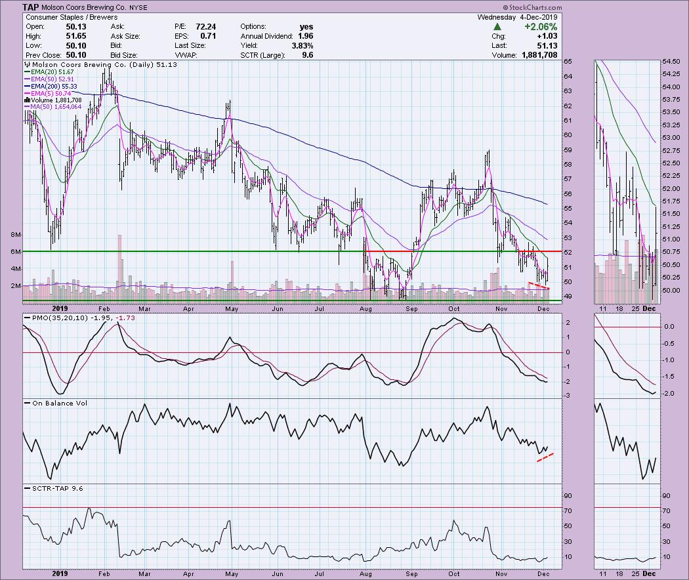Click the EMA(20) 51.67 legend entry
This screenshot has height=580, width=689.
49,72
